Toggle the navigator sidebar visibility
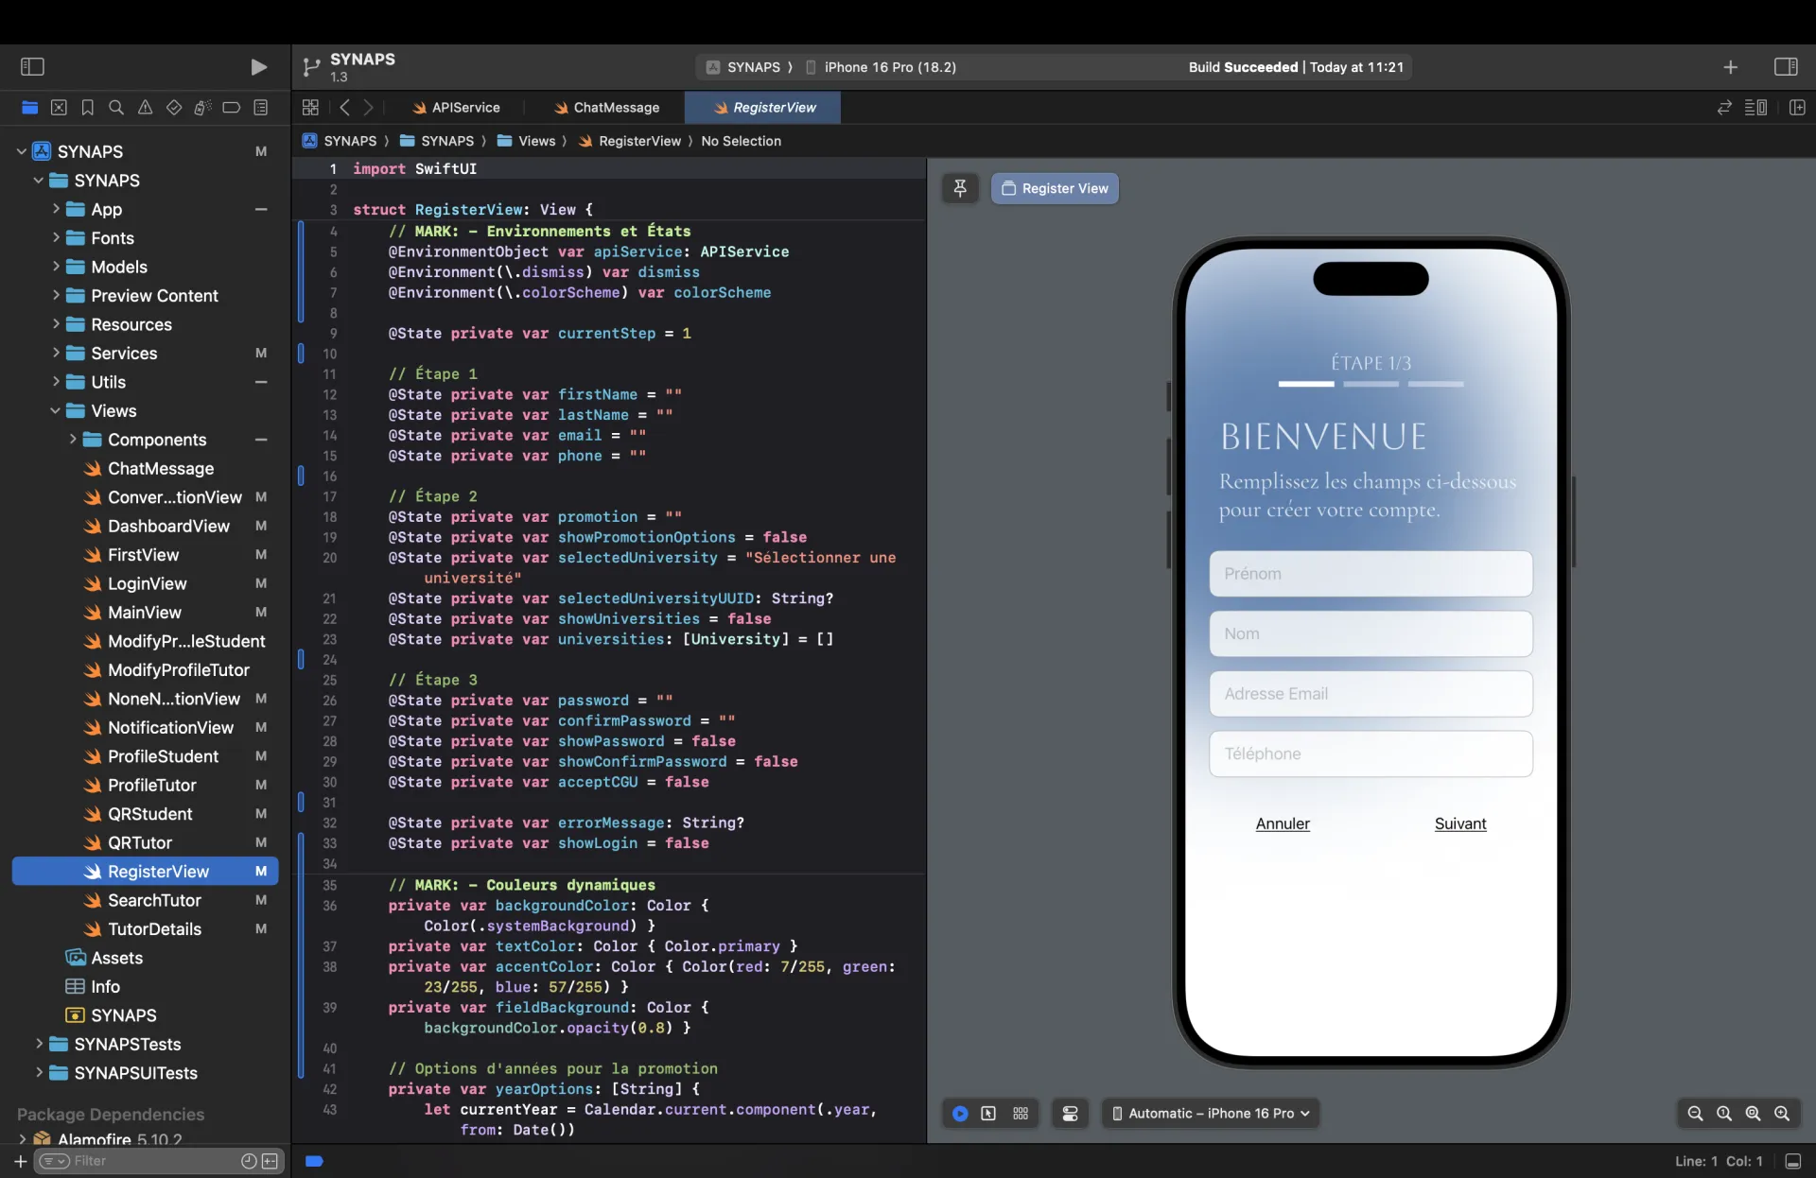Image resolution: width=1816 pixels, height=1178 pixels. 32,66
